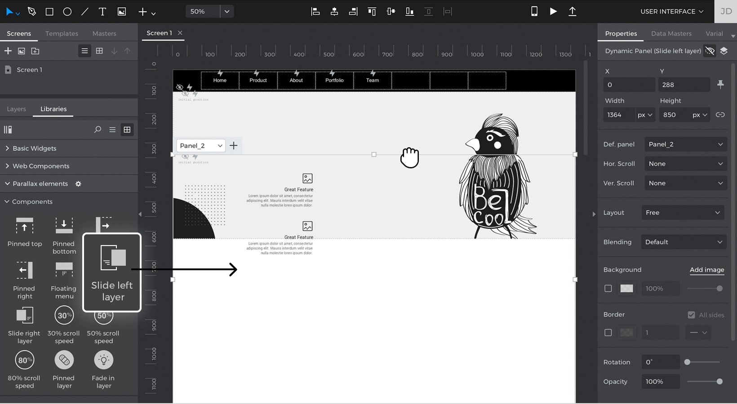This screenshot has height=404, width=737.
Task: Select the arrow selection tool
Action: 10,12
